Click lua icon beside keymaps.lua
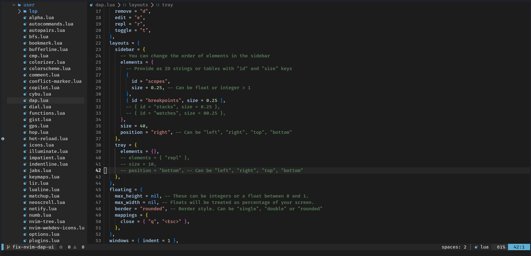 point(25,177)
